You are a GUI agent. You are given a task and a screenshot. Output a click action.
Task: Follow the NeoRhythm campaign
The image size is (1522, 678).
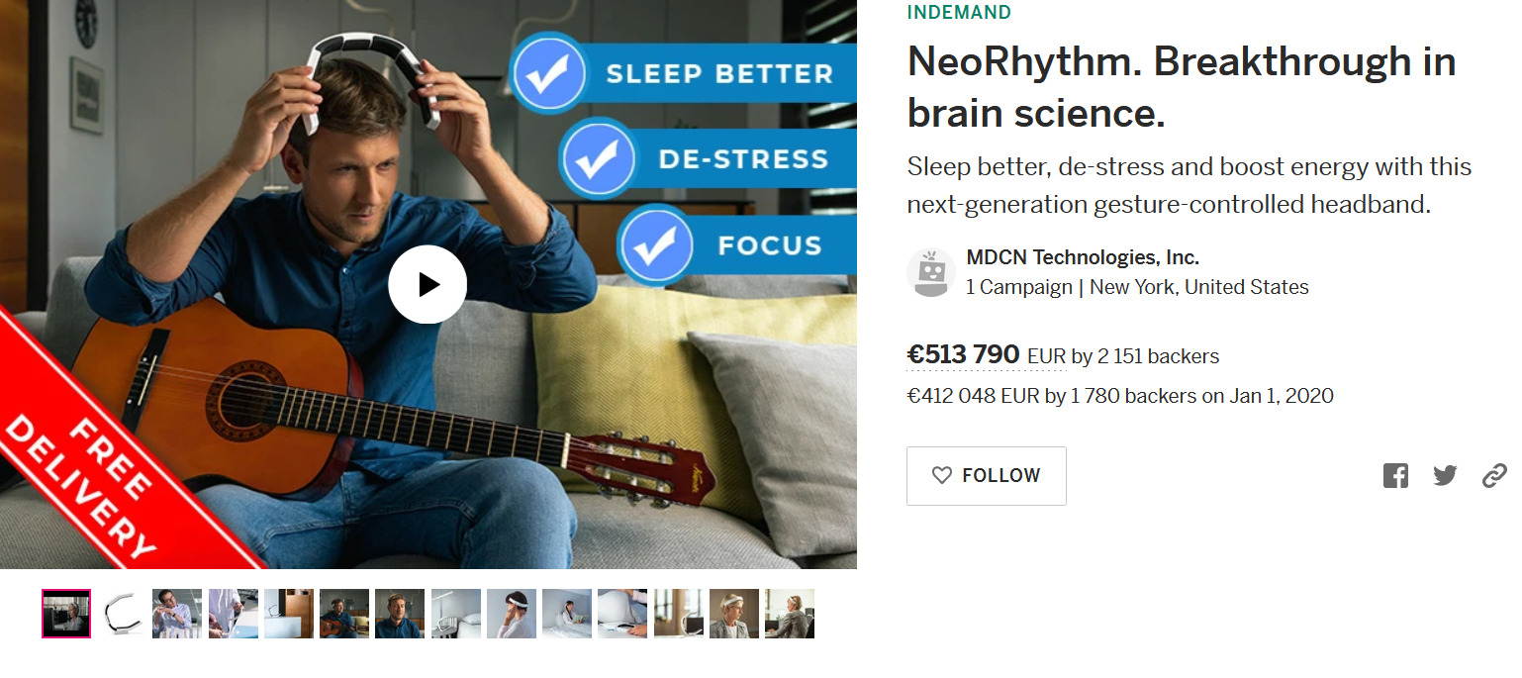[x=986, y=476]
